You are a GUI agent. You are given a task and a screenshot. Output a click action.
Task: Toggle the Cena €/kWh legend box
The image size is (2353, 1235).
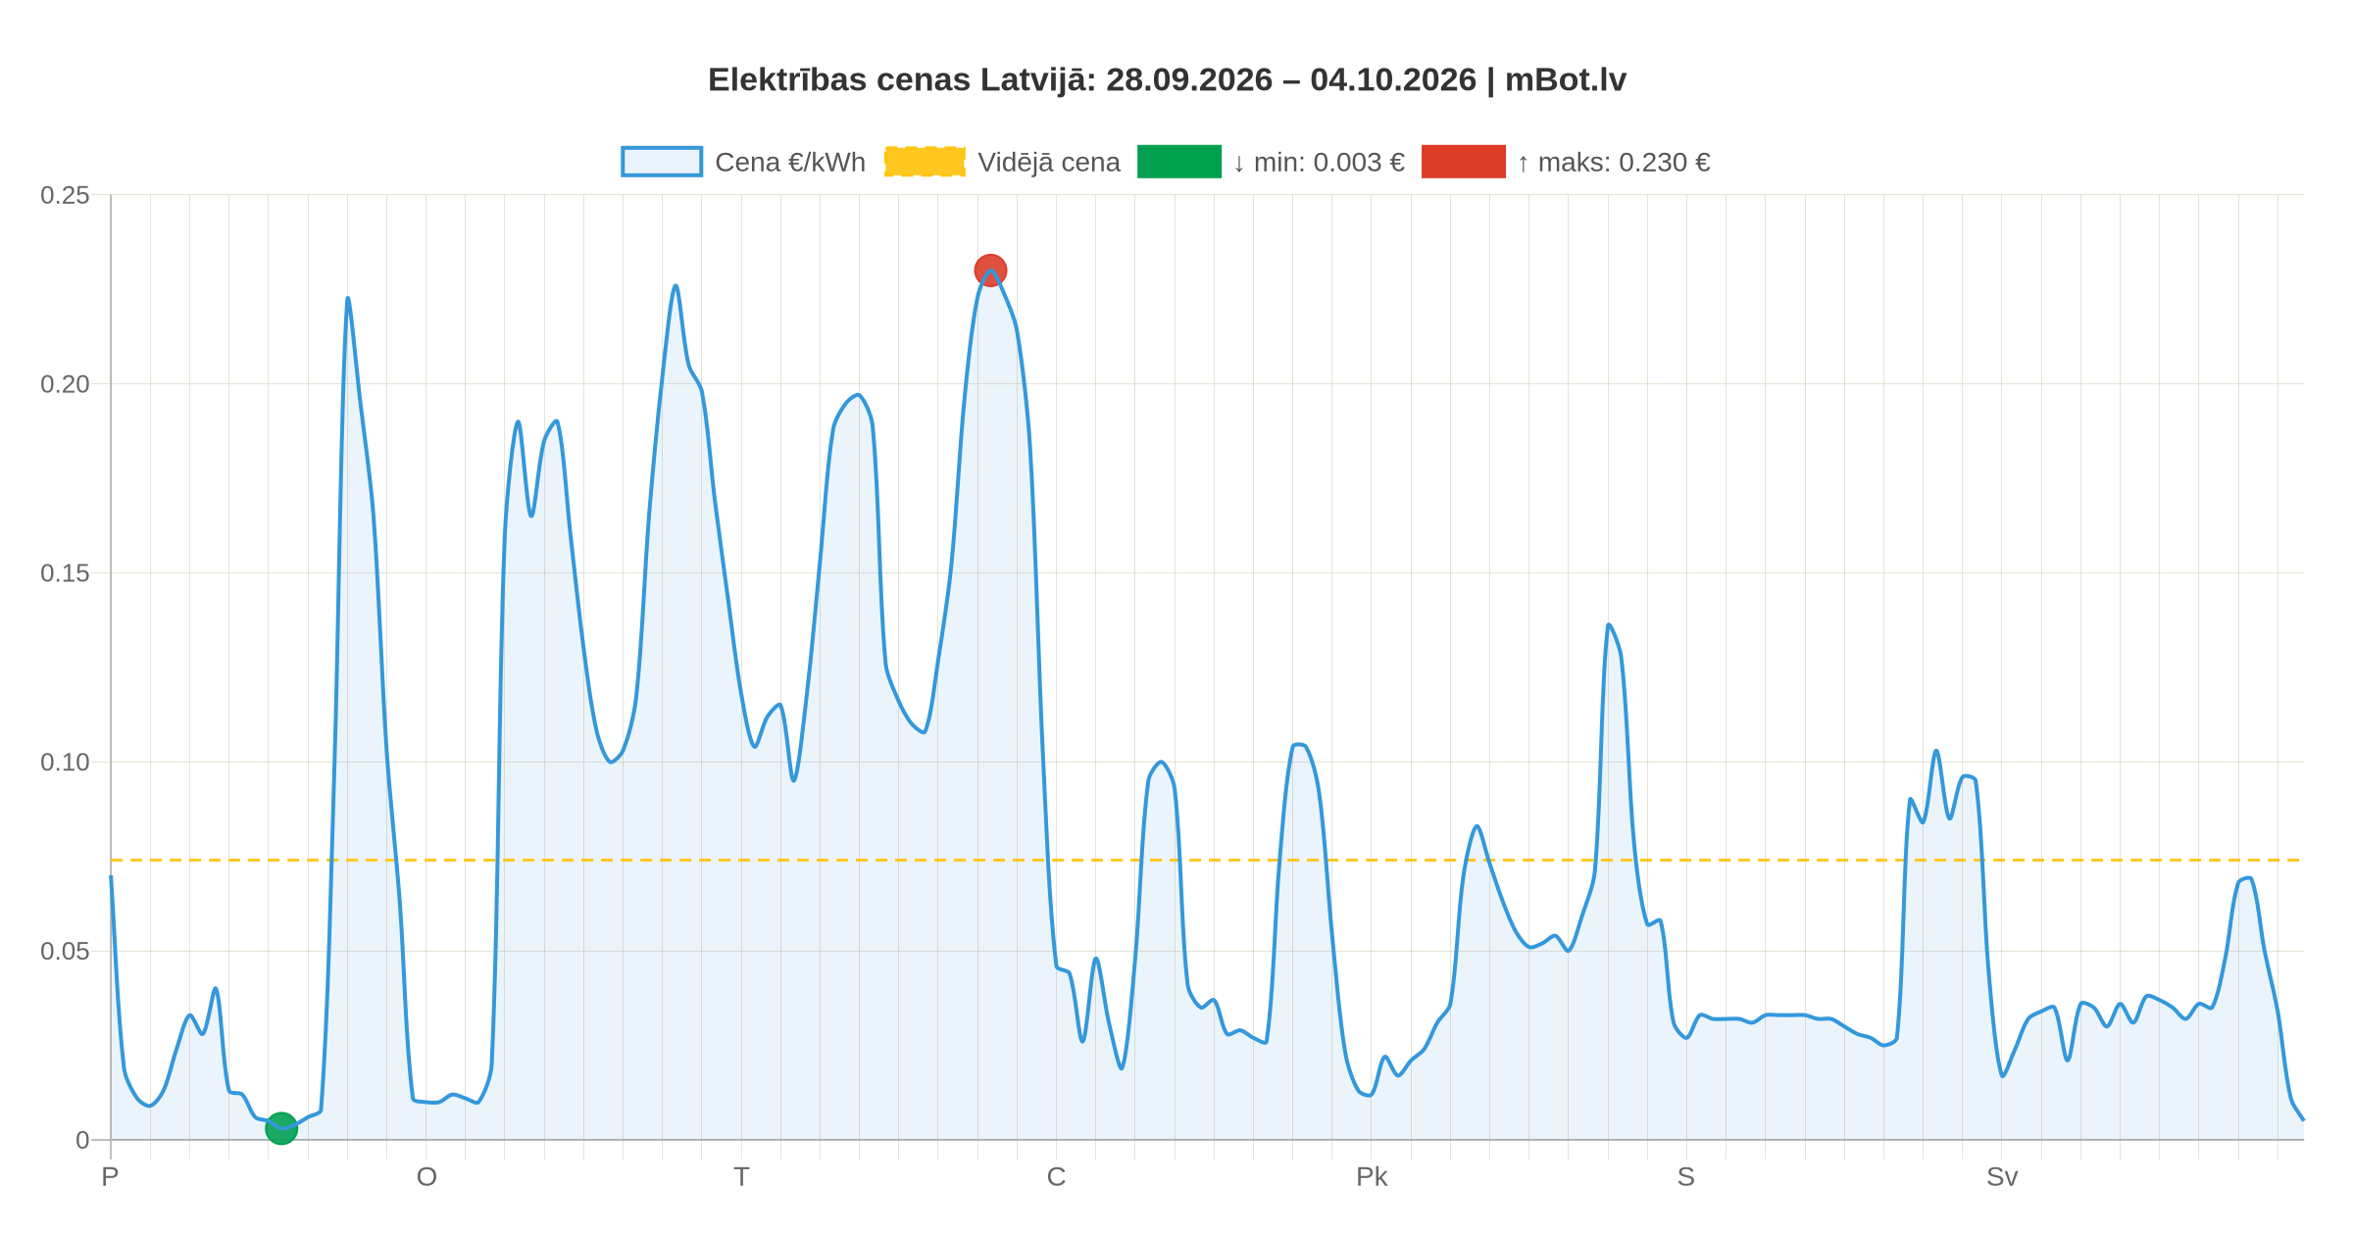pos(662,162)
